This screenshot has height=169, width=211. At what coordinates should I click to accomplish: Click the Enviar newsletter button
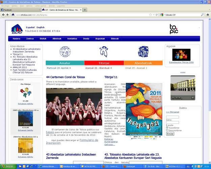[170, 134]
